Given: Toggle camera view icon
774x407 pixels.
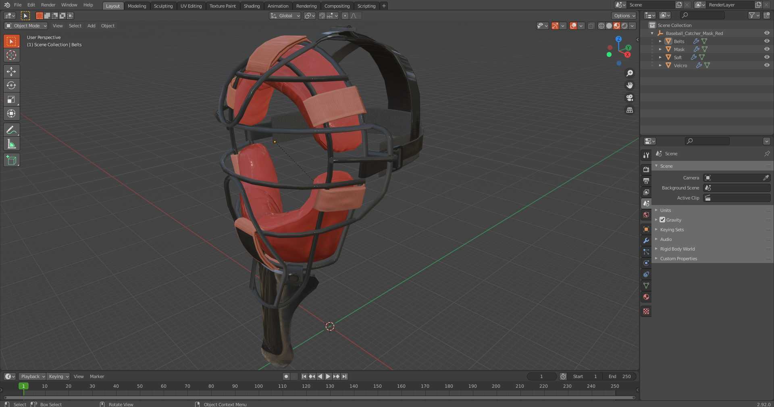Looking at the screenshot, I should (x=630, y=98).
